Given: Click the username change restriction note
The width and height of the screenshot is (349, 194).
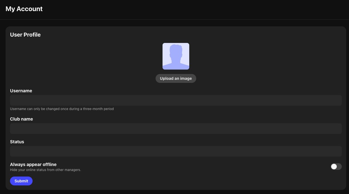Looking at the screenshot, I should (x=62, y=109).
